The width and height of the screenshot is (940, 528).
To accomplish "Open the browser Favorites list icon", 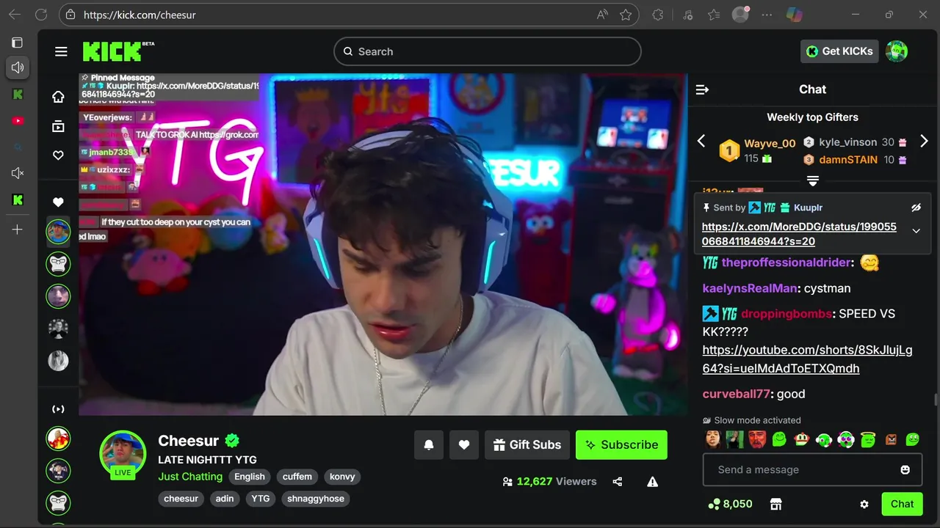I will click(x=714, y=15).
